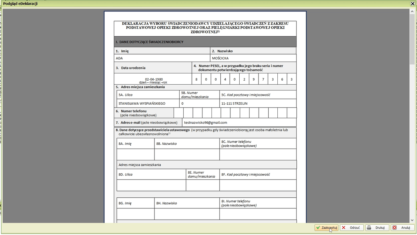Click the label 8F. Kod pocztowy i miejscowość
This screenshot has width=417, height=235.
[x=245, y=174]
